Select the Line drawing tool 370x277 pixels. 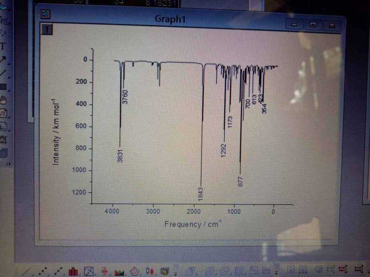coord(3,73)
